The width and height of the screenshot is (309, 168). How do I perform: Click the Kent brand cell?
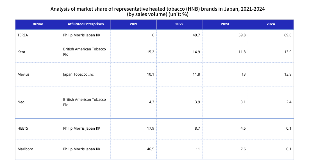pos(21,52)
